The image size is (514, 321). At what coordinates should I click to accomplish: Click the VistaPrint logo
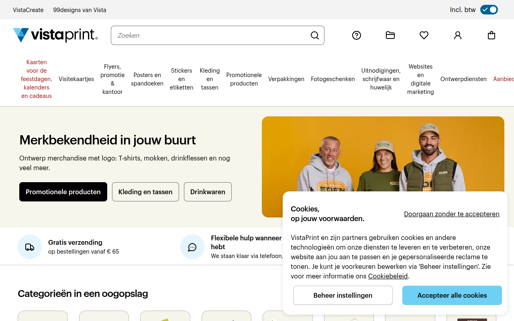tap(55, 35)
